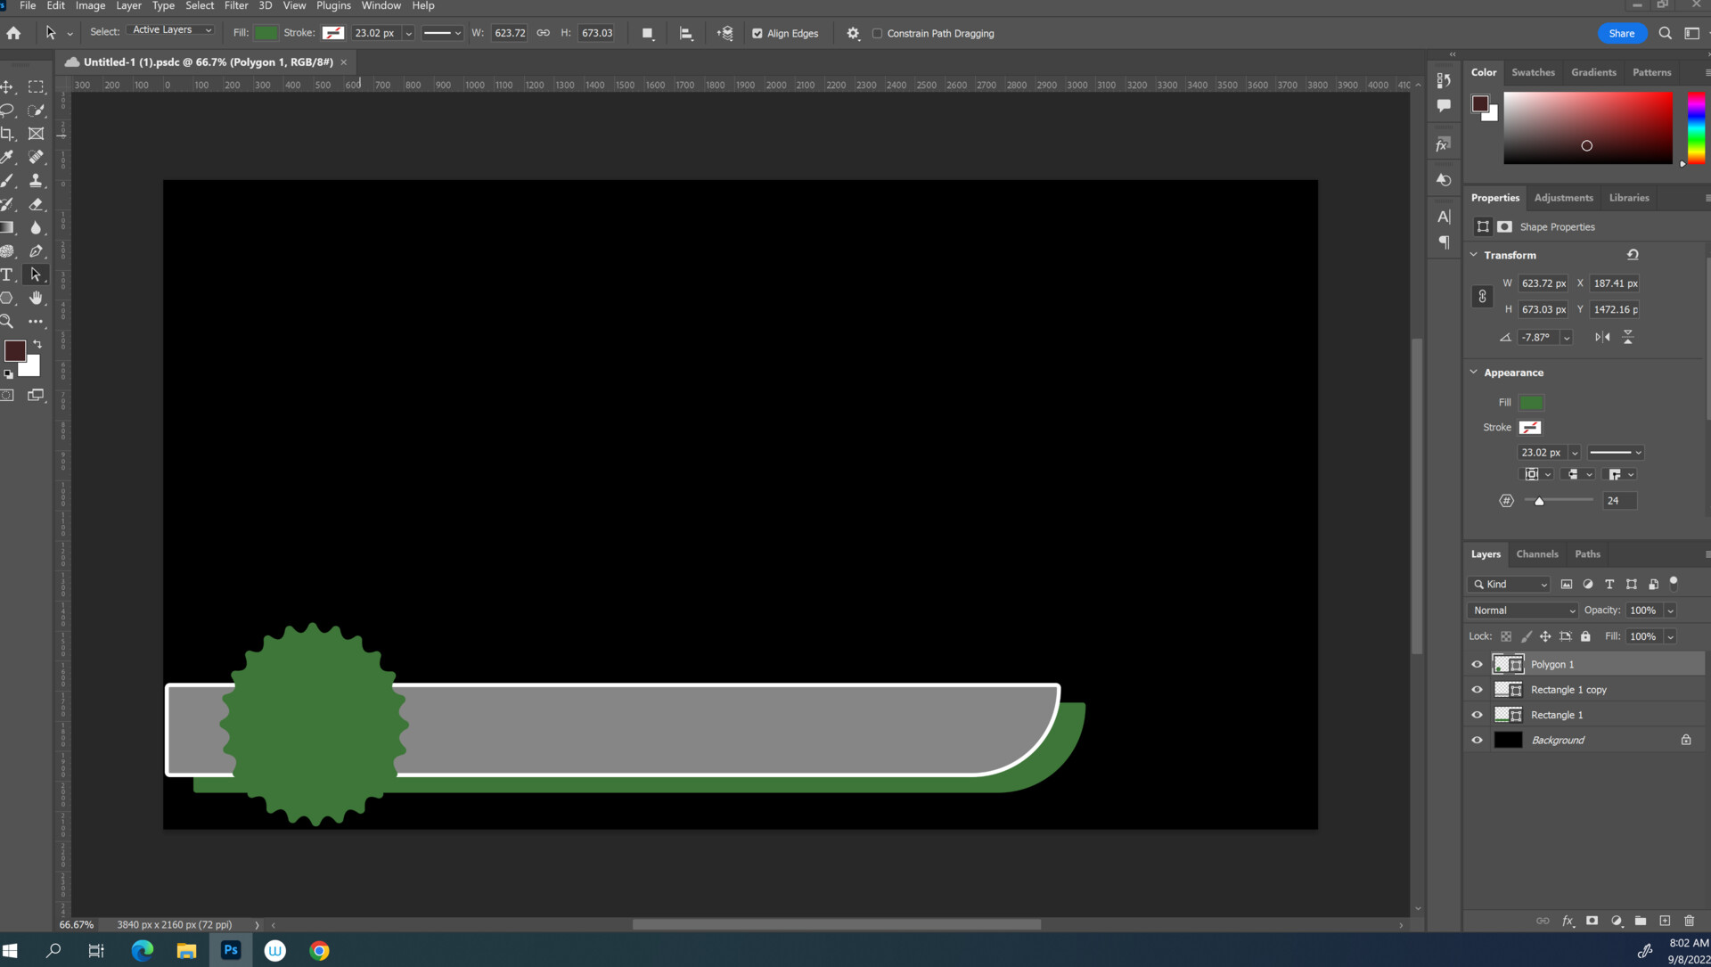Select the Type tool

tap(7, 275)
